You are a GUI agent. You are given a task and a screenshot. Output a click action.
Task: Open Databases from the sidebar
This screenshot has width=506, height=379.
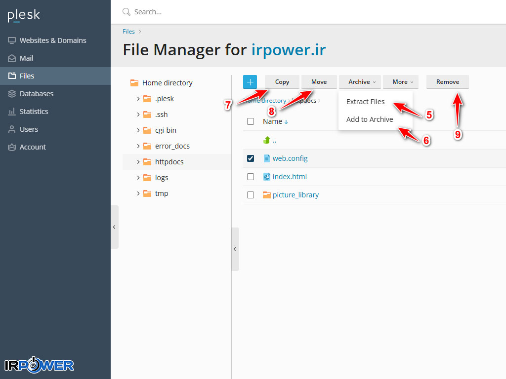click(36, 94)
